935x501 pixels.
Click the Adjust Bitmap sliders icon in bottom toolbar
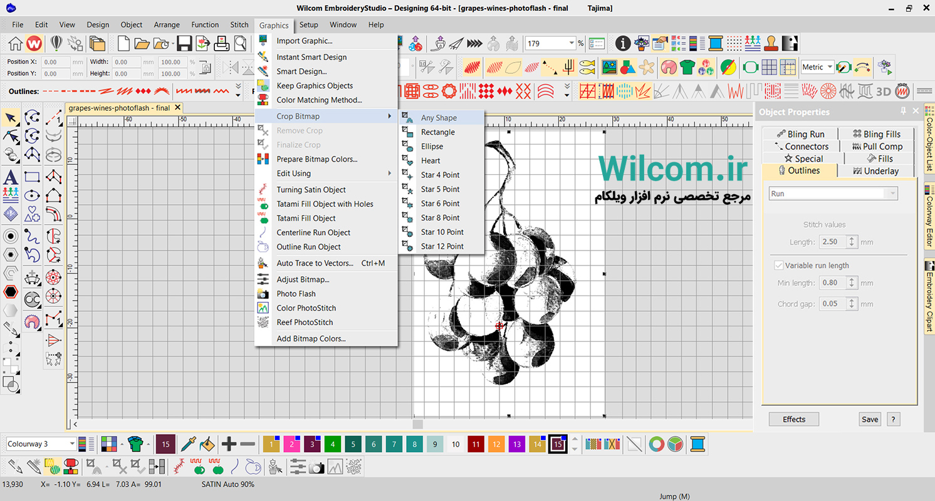coord(298,467)
